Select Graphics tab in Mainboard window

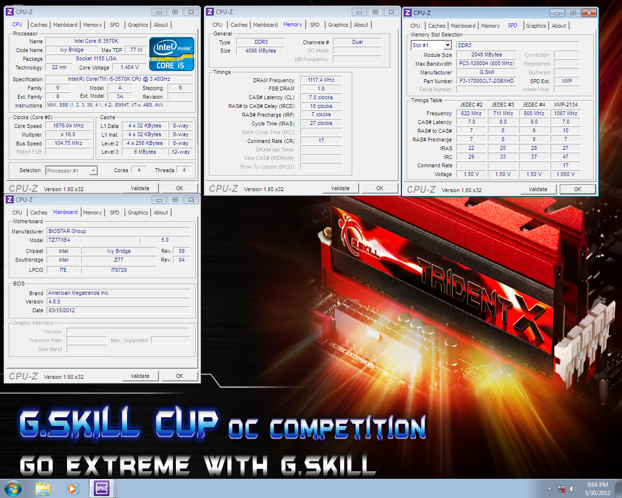coord(138,213)
